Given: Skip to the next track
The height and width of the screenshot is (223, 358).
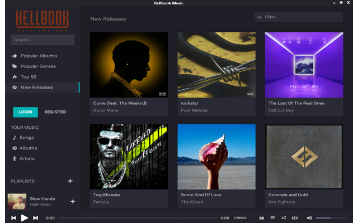Looking at the screenshot, I should coord(35,217).
